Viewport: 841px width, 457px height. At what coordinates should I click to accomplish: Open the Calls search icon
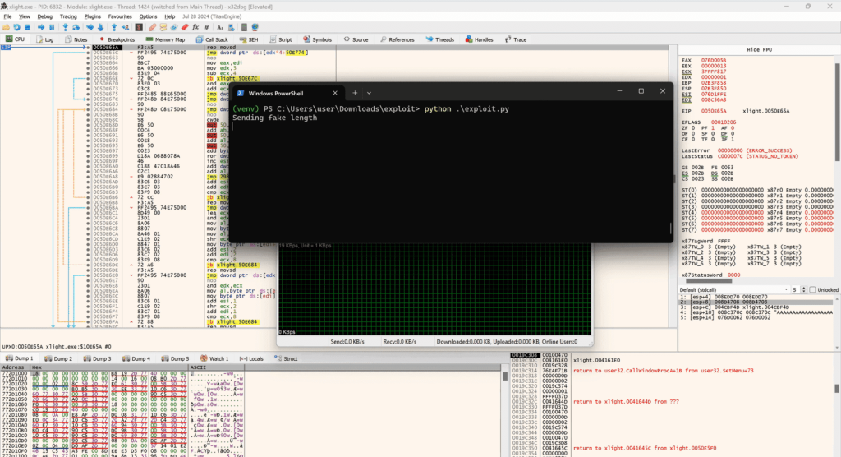(x=231, y=27)
